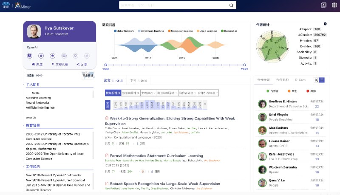Click Ilya Sutskever's profile photo
340x195 pixels.
tap(34, 31)
